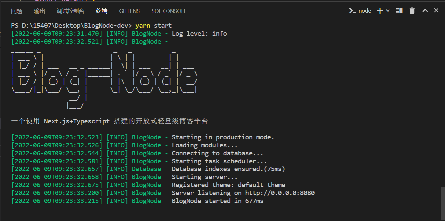Kill terminal using trash icon
The image size is (445, 221).
(x=412, y=11)
